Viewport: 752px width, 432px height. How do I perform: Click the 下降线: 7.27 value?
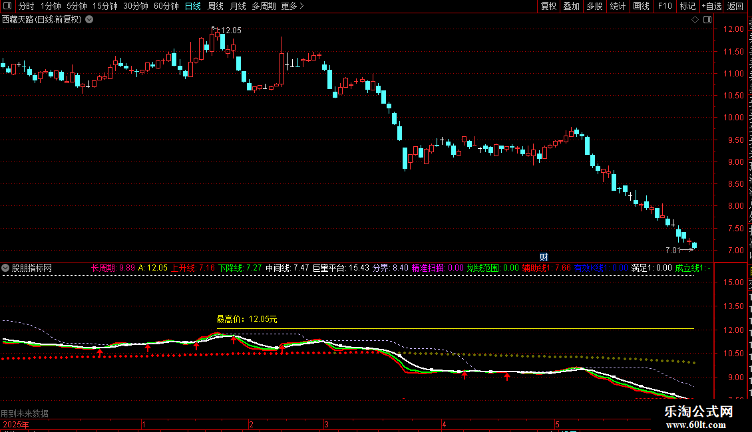(x=240, y=269)
